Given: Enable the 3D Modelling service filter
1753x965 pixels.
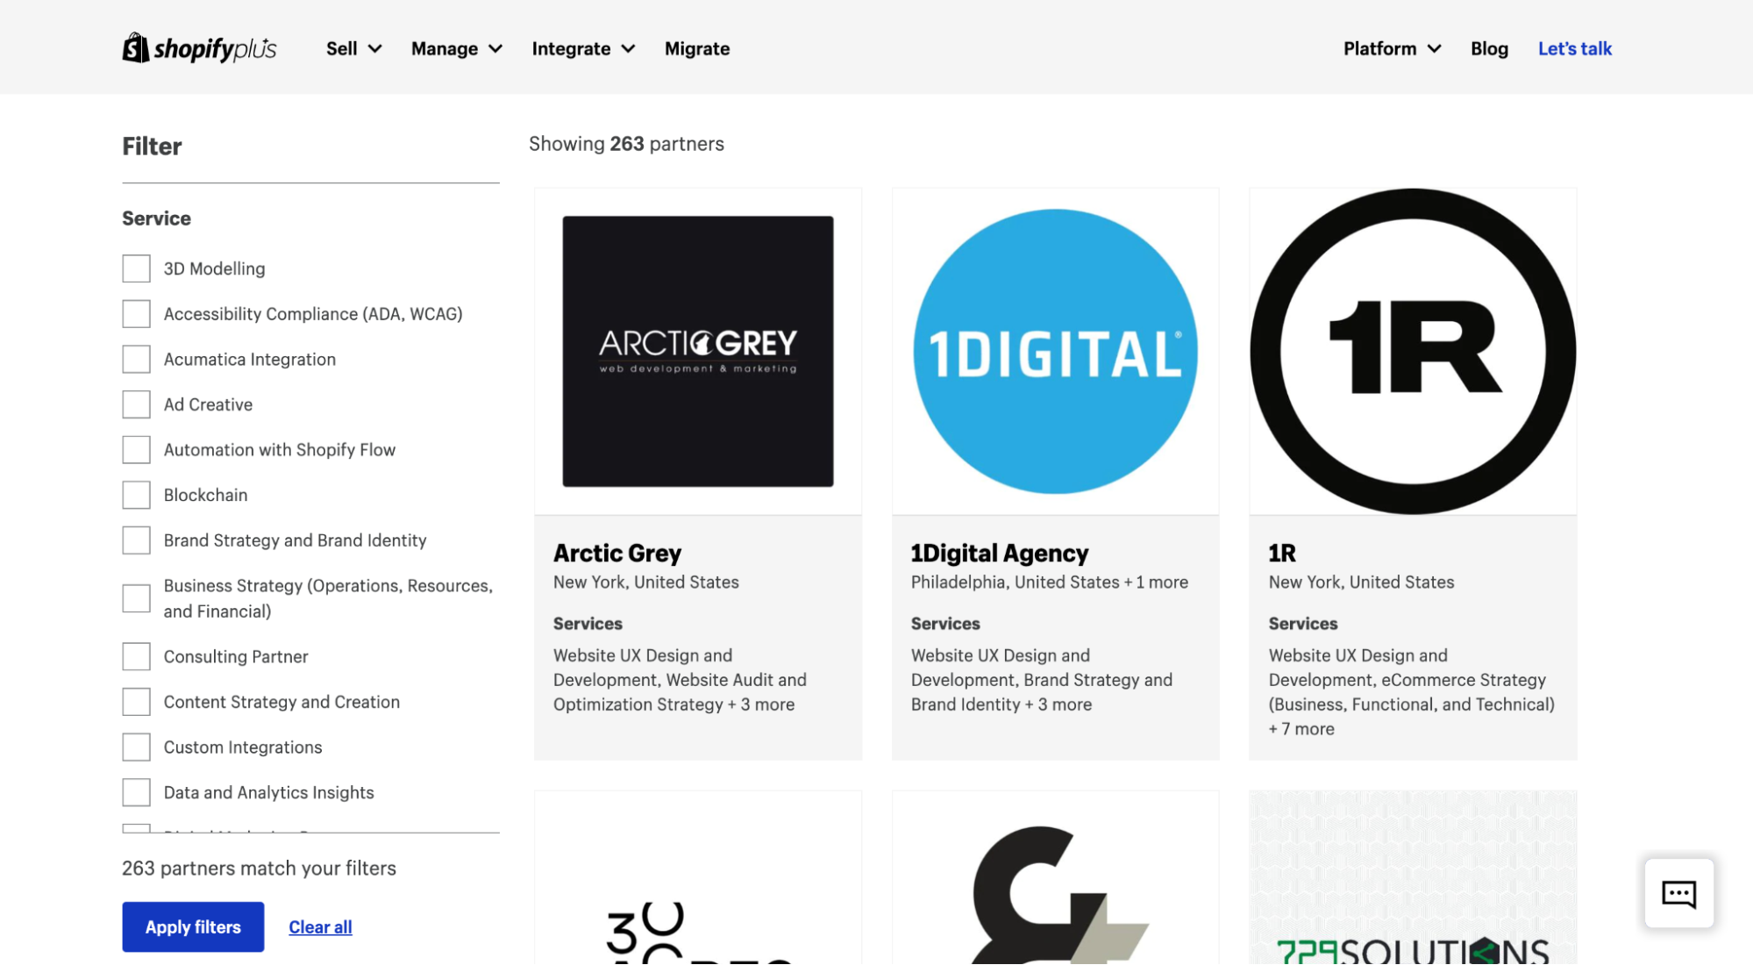Looking at the screenshot, I should [135, 268].
